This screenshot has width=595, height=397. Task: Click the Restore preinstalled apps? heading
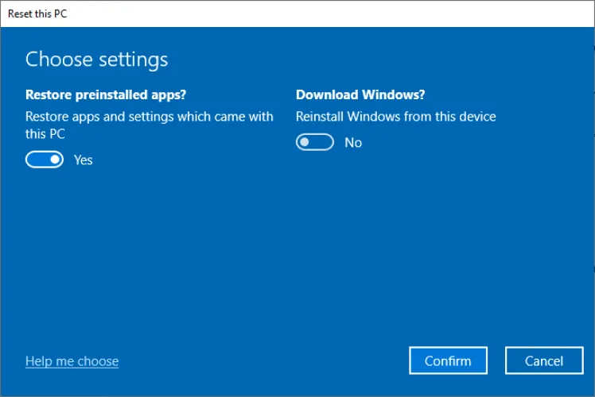(106, 94)
